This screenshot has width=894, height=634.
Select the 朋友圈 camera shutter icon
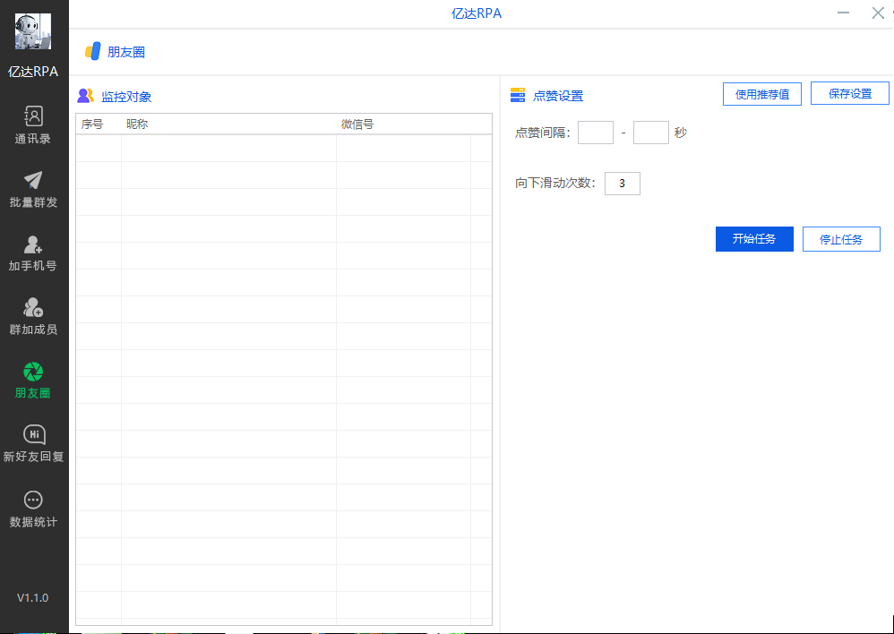33,371
